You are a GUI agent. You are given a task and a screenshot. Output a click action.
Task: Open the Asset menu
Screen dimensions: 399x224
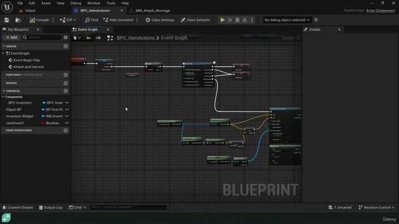pos(46,3)
